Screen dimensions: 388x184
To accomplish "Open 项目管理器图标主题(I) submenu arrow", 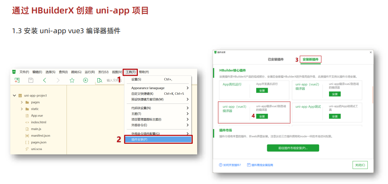I will tap(188, 119).
